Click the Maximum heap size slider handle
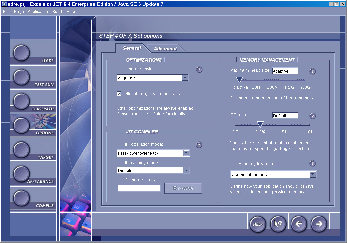Image resolution: width=347 pixels, height=243 pixels. [x=239, y=80]
